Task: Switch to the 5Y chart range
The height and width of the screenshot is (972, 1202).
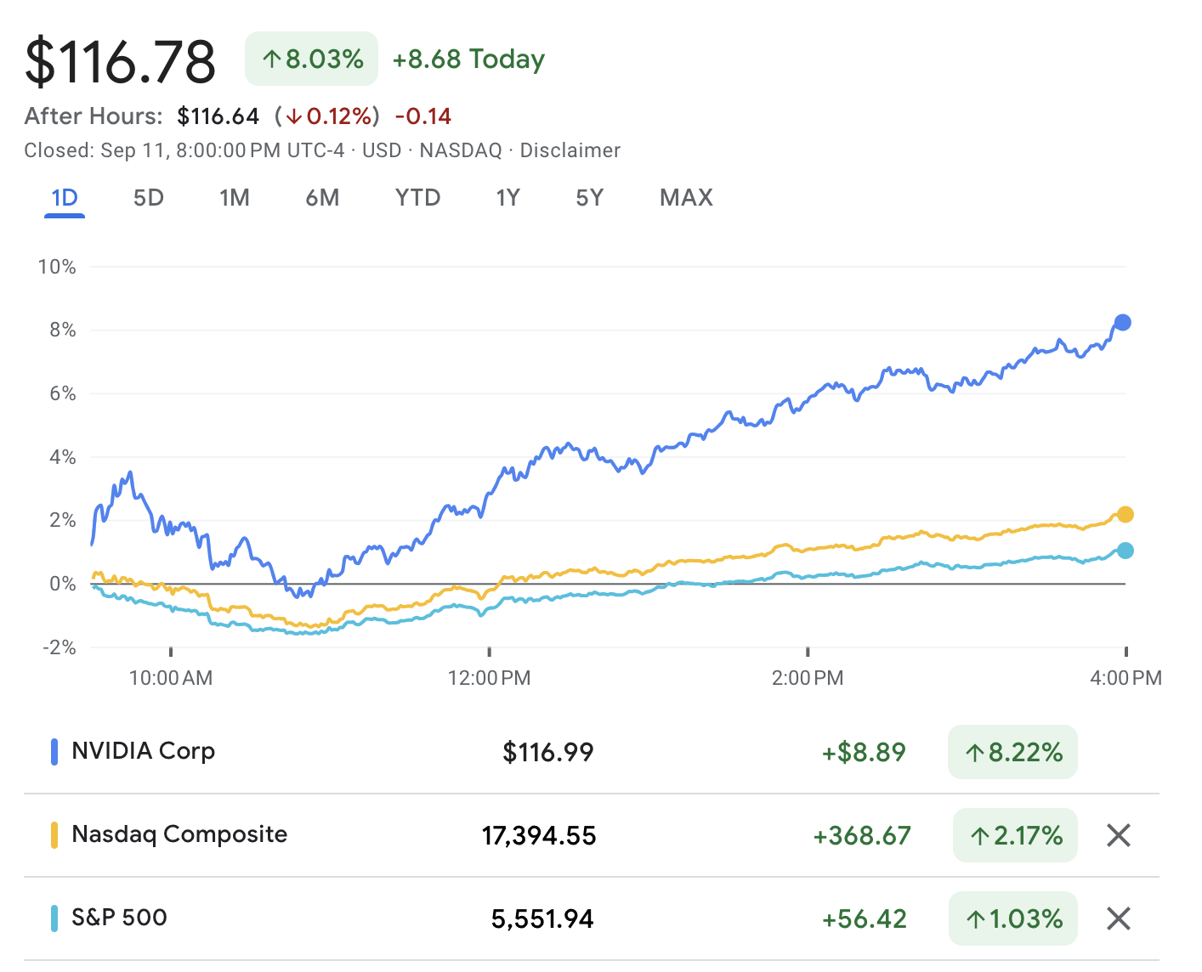Action: (x=589, y=198)
